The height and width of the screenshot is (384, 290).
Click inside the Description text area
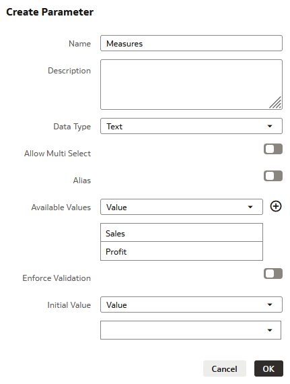click(x=191, y=84)
